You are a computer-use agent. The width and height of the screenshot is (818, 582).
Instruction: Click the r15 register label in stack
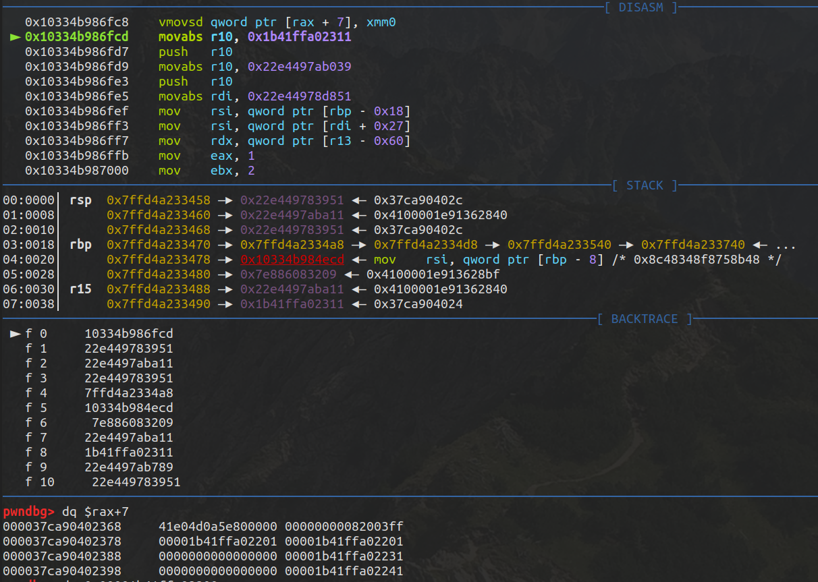pyautogui.click(x=80, y=289)
